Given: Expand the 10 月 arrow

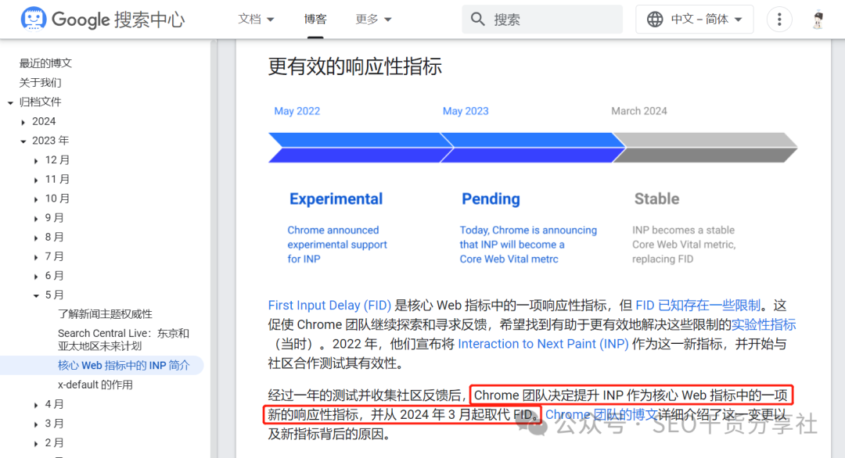Looking at the screenshot, I should point(36,199).
